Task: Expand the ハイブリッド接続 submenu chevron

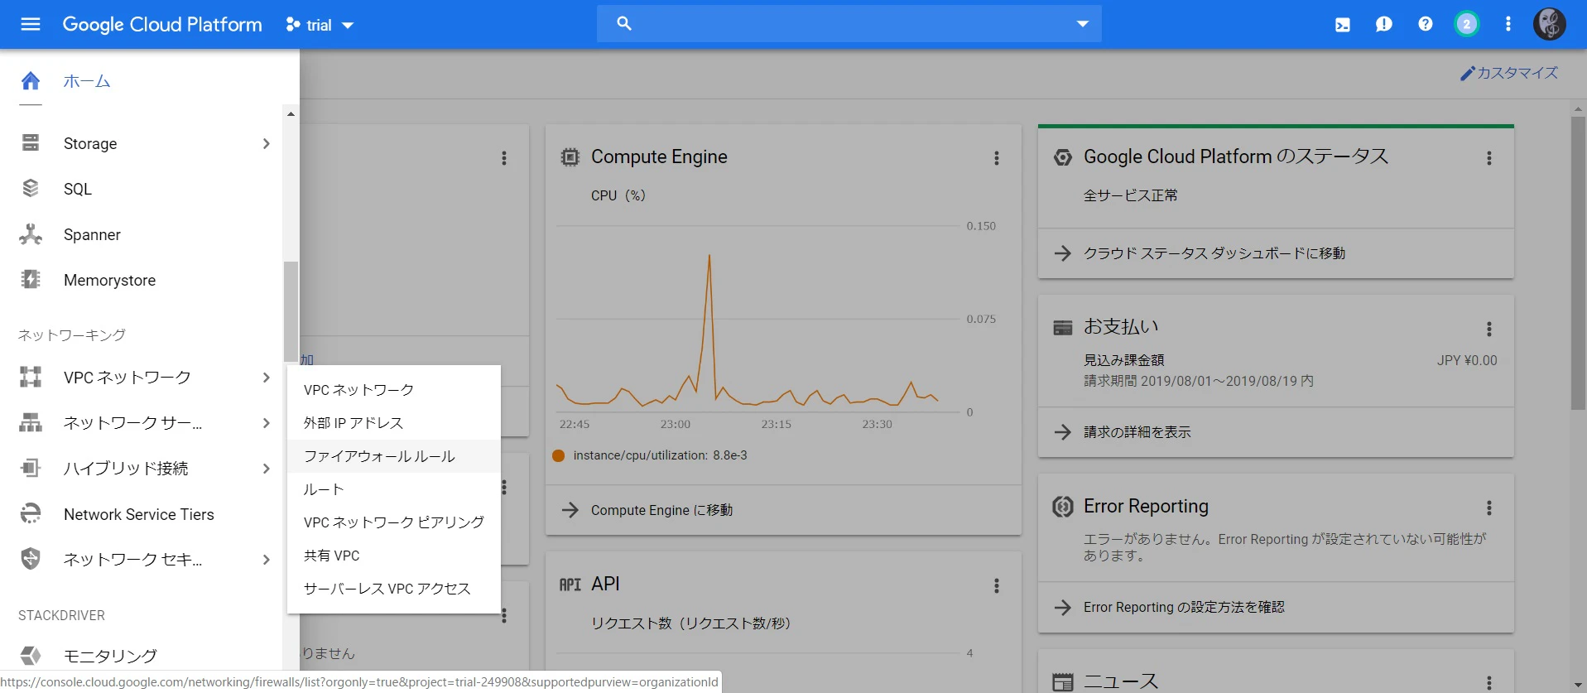Action: (266, 469)
